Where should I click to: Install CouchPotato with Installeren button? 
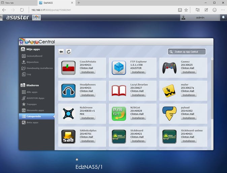click(x=88, y=72)
